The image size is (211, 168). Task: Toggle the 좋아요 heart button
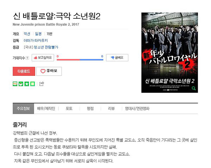pos(49,71)
